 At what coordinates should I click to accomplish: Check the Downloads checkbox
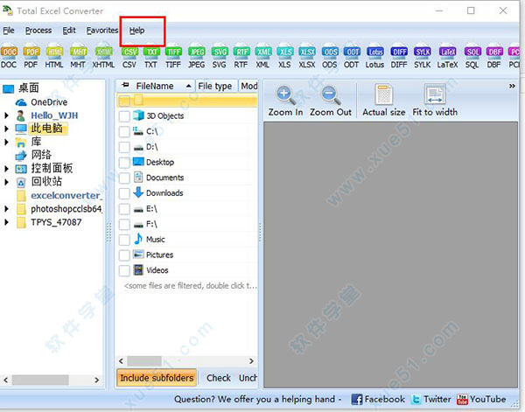tap(124, 193)
